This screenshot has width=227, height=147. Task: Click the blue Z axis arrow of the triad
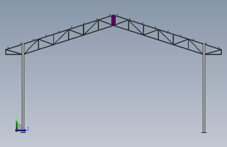tap(22, 130)
